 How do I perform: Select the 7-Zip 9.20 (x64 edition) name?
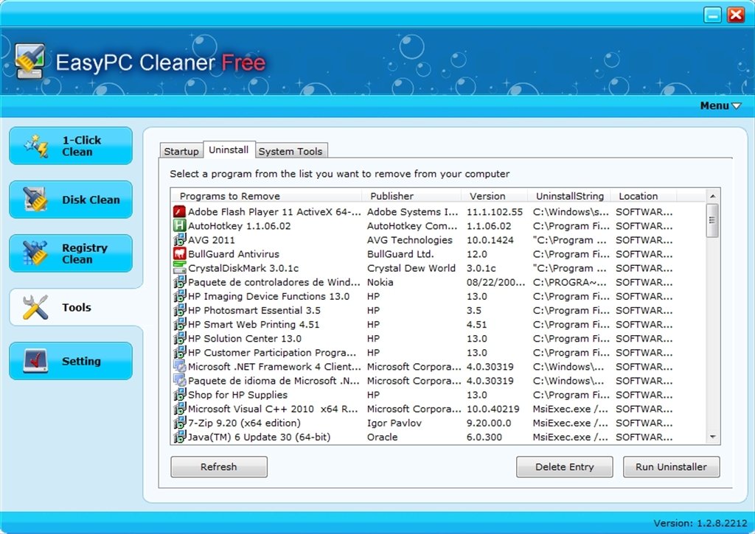click(x=244, y=423)
